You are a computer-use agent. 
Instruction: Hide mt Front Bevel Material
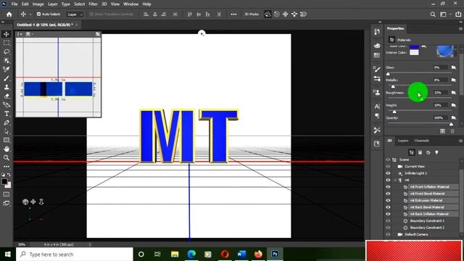[x=388, y=194]
